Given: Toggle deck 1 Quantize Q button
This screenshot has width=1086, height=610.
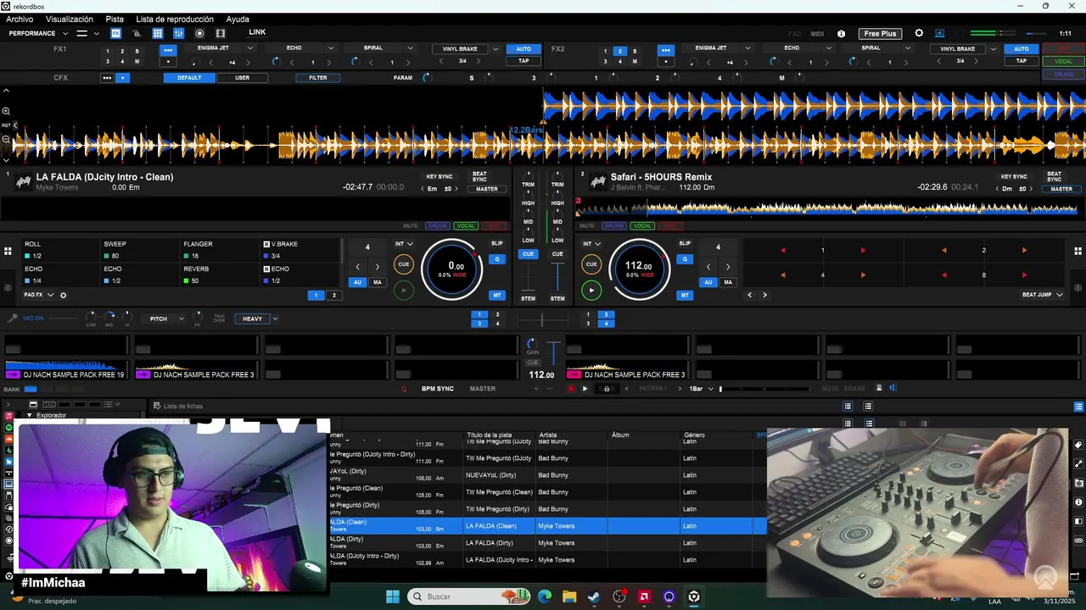Looking at the screenshot, I should coord(497,259).
